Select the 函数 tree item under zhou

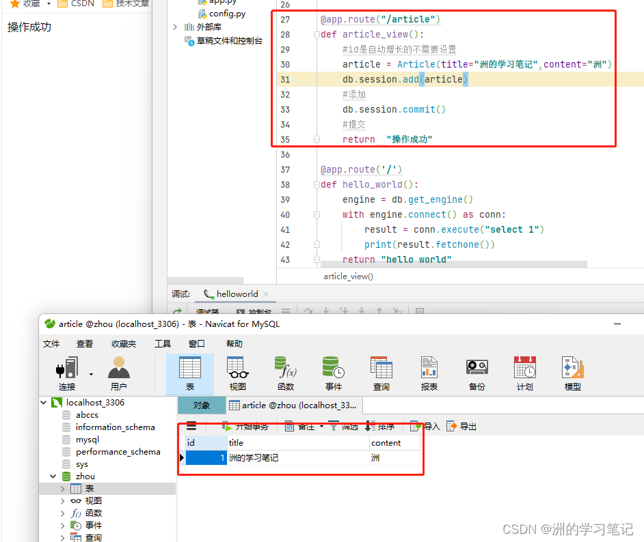pos(94,513)
